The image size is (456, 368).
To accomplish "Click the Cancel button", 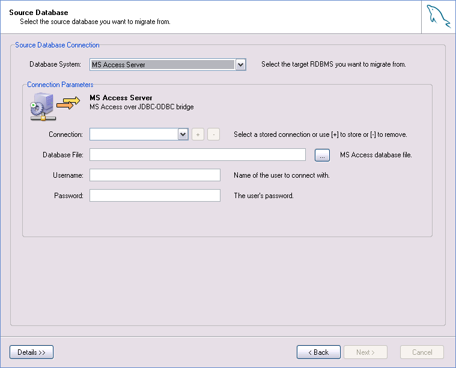I will [x=422, y=352].
